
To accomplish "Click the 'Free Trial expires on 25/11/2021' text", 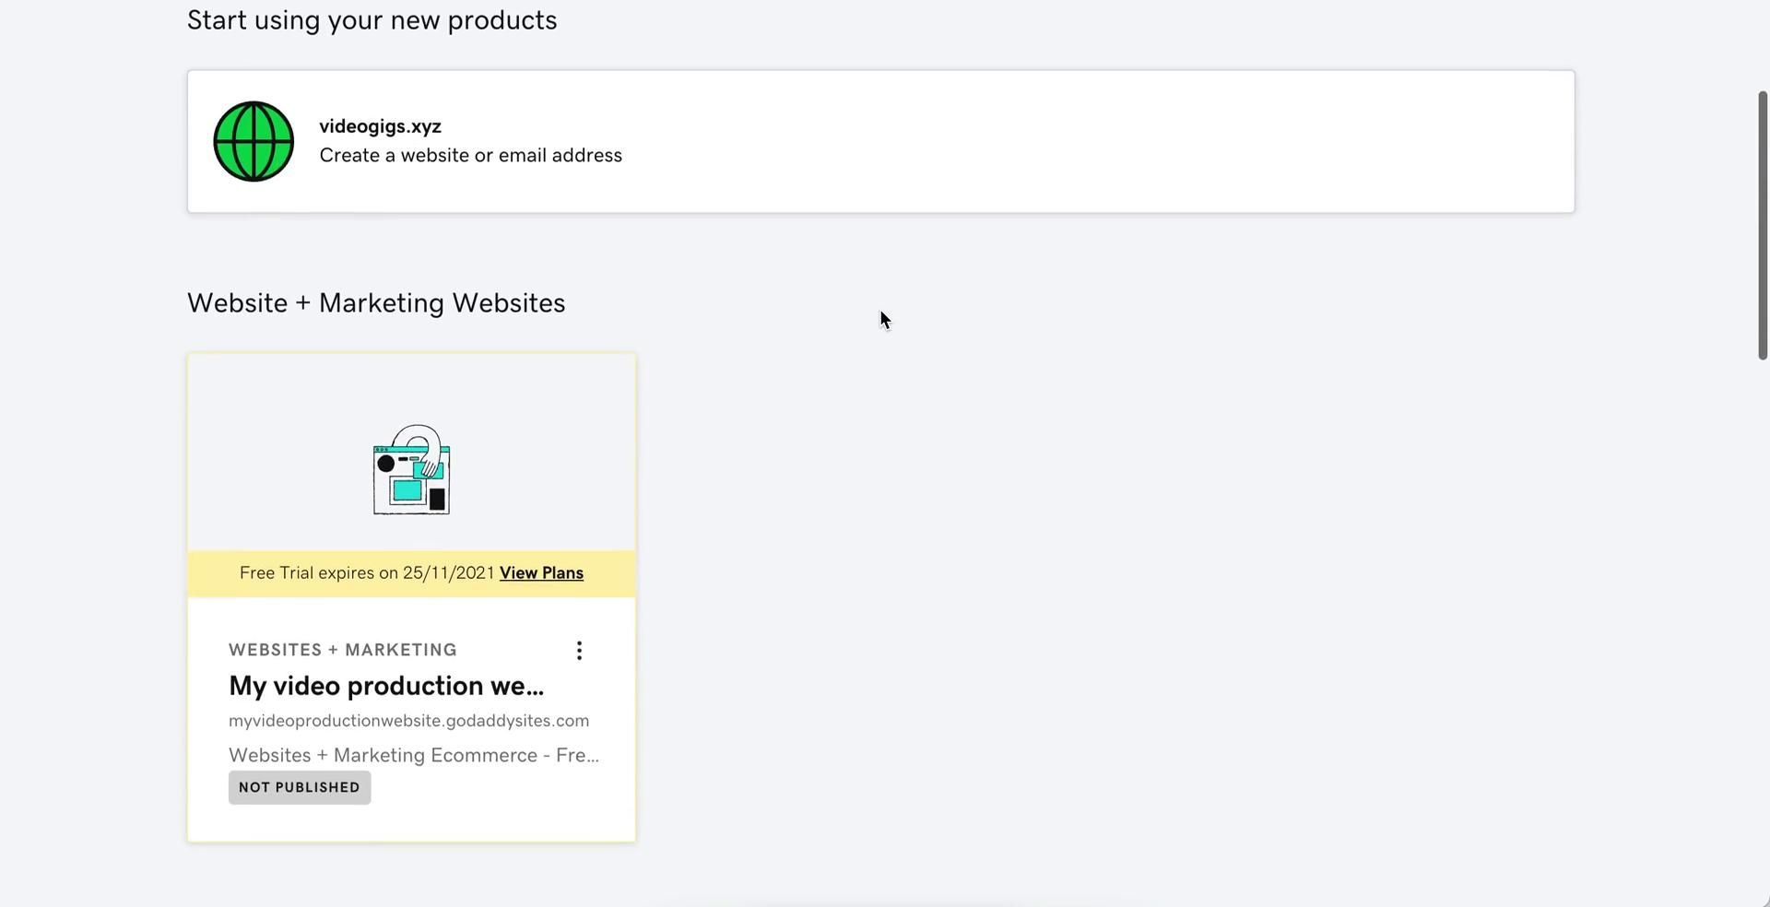I will click(367, 573).
